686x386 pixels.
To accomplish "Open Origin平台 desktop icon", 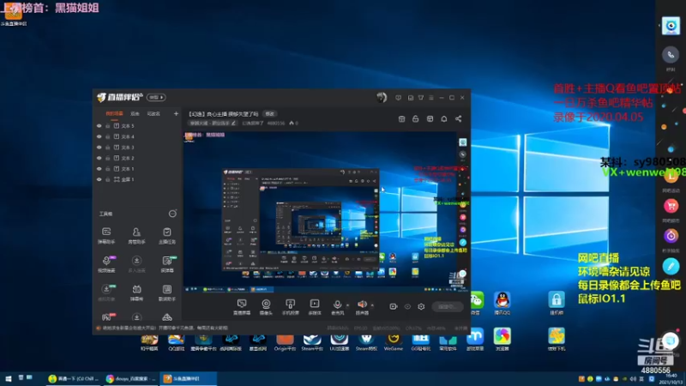I will (x=285, y=342).
